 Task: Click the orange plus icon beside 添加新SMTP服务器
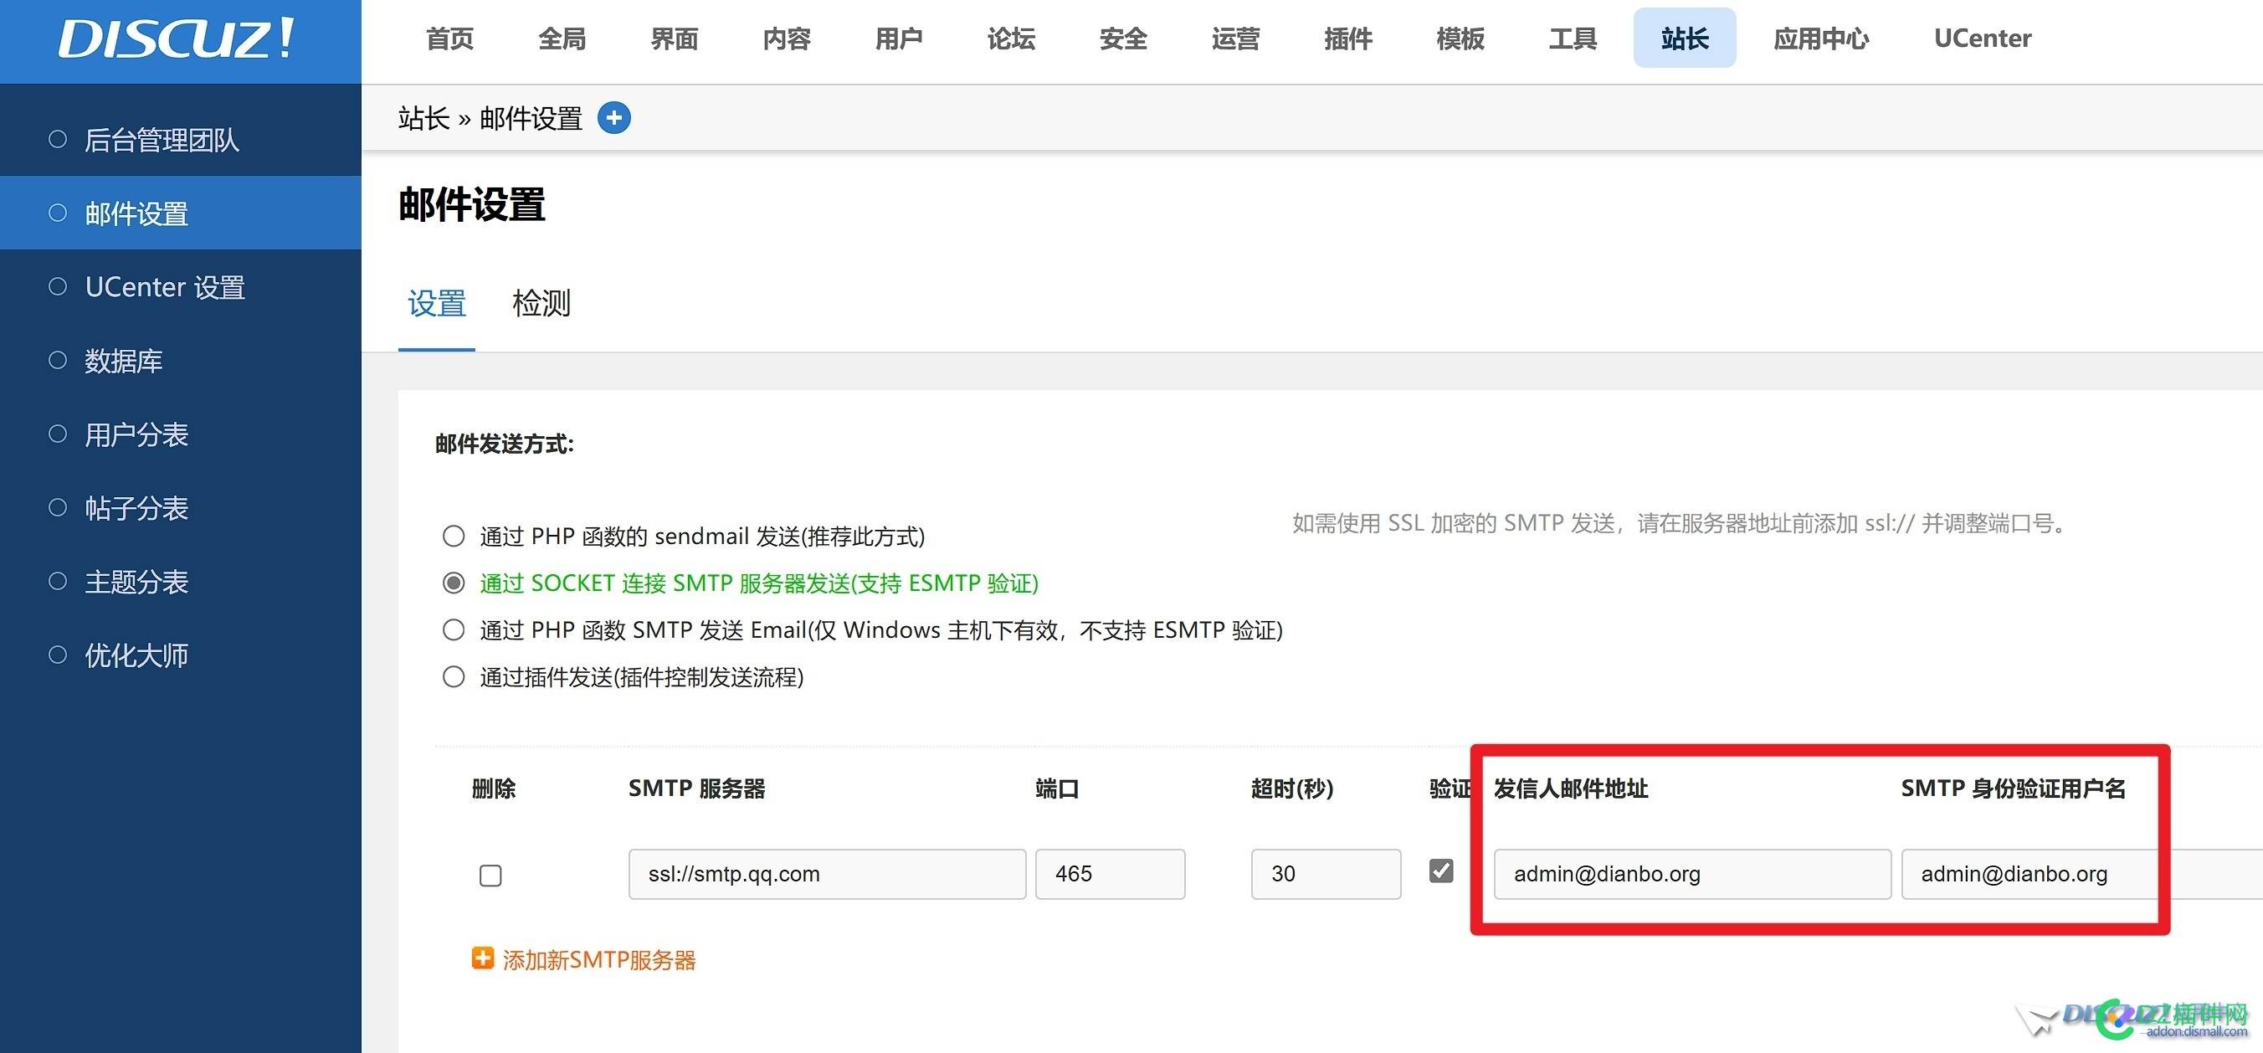point(483,959)
